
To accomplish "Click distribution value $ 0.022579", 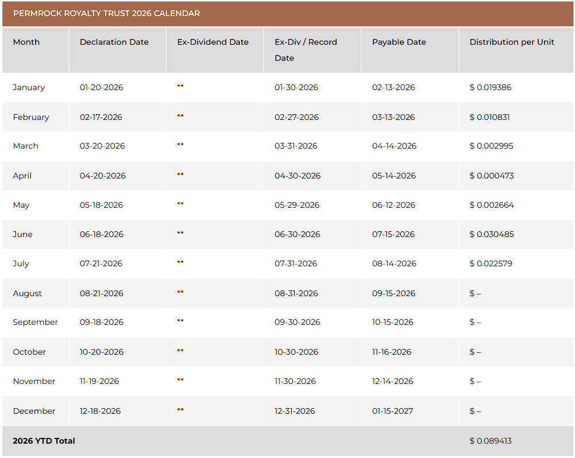I will pyautogui.click(x=491, y=264).
